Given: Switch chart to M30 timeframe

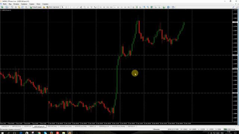Looking at the screenshot, I should (x=111, y=7).
